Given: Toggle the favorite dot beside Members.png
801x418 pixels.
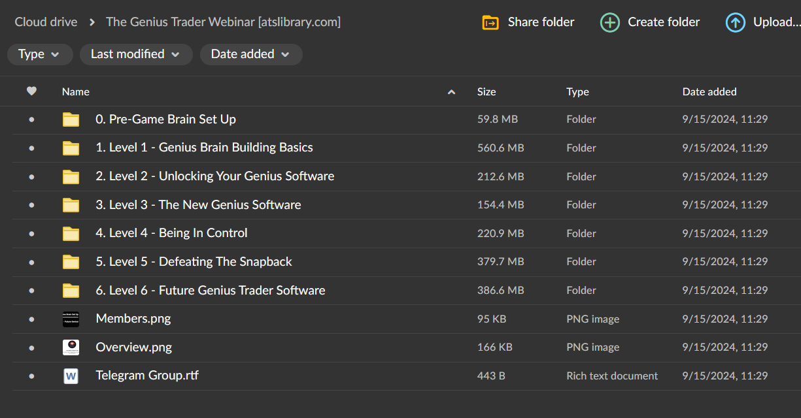Looking at the screenshot, I should coord(32,319).
